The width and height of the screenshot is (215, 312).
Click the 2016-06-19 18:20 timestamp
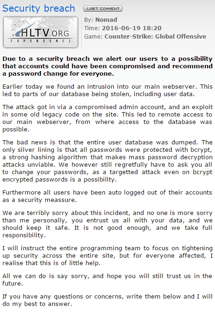131,28
